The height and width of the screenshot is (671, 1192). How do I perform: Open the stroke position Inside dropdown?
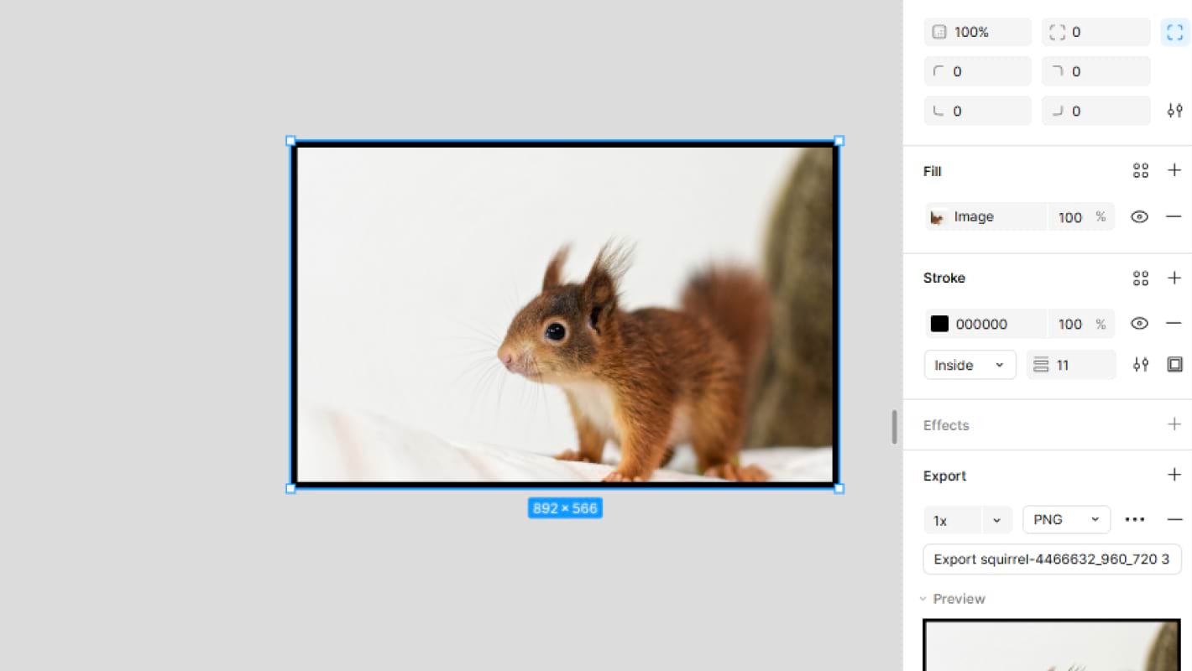[970, 365]
